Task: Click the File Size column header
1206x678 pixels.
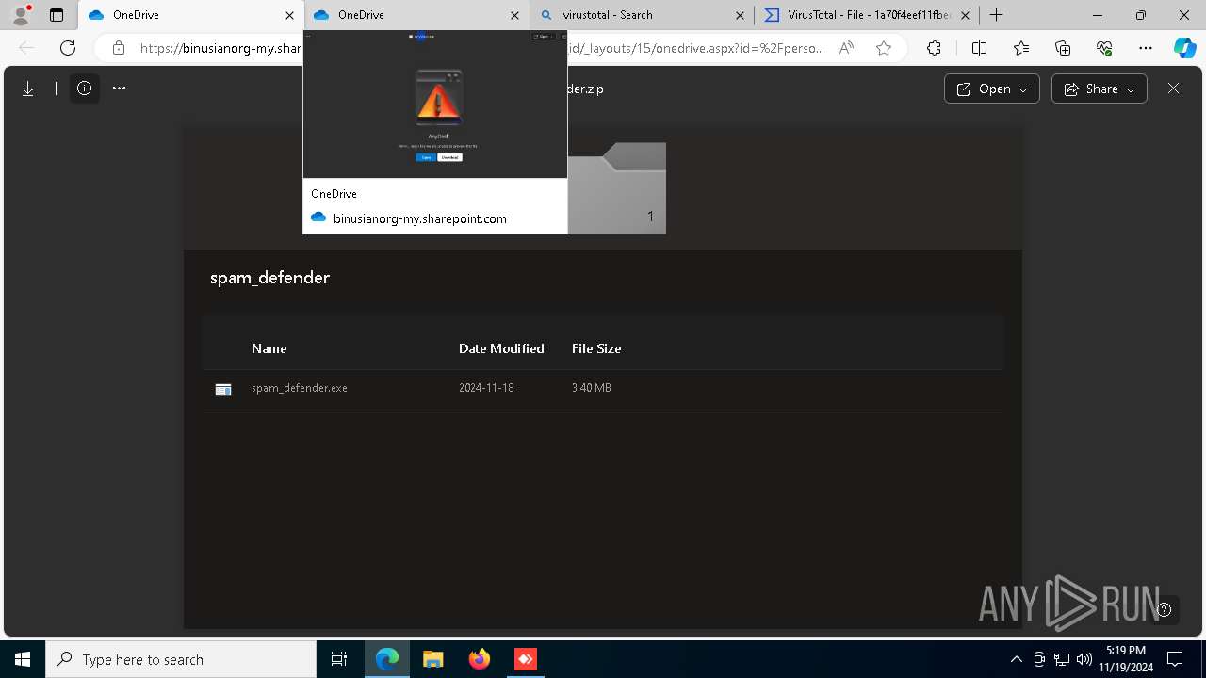Action: [596, 348]
